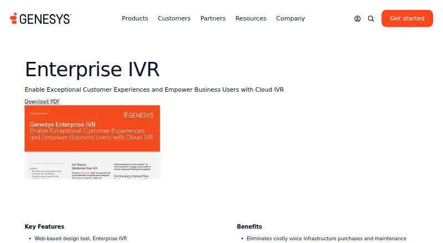This screenshot has height=243, width=443.
Task: Click the Enable Exceptional Customer Experiences subtitle
Action: 154,89
